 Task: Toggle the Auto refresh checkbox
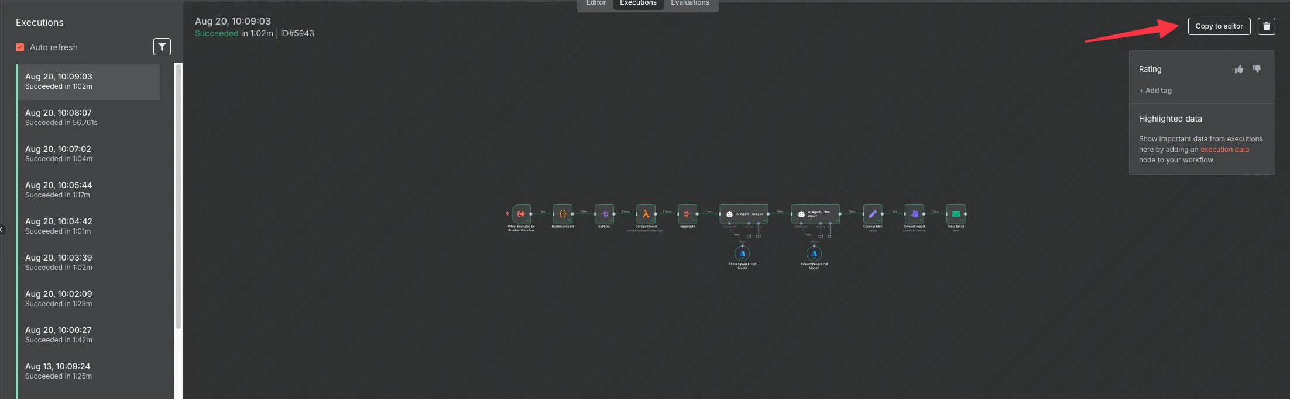(20, 47)
